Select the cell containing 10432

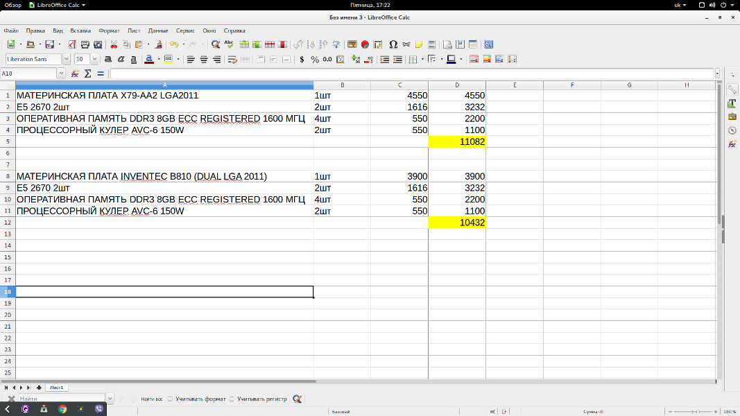point(457,223)
